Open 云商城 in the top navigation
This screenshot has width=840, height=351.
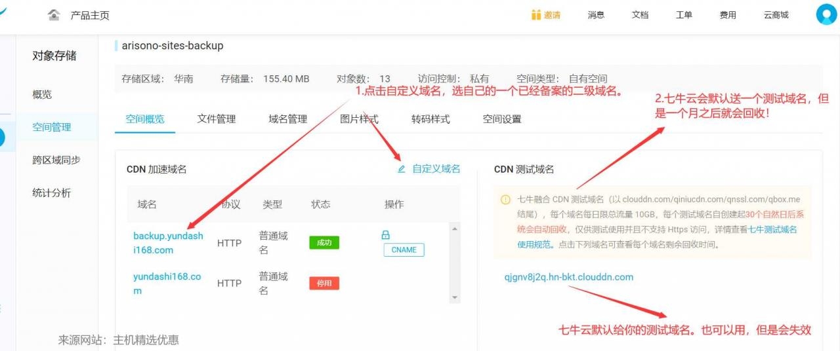click(x=776, y=15)
